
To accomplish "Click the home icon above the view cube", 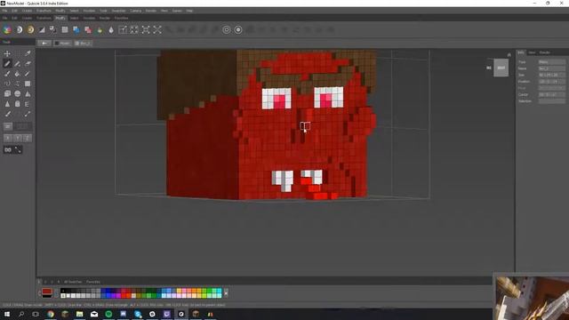I will pos(509,55).
